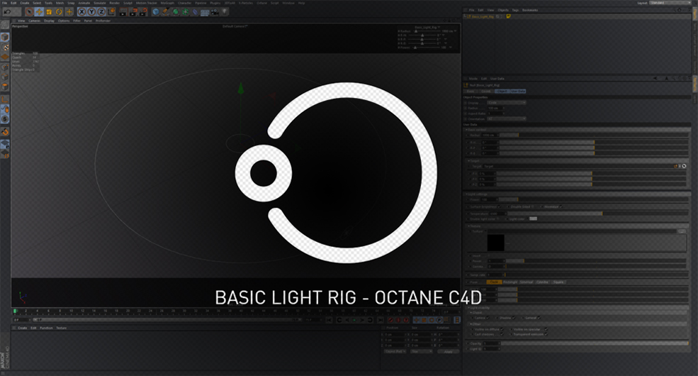Screen dimensions: 698x376
Task: Toggle Cast shadows checkbox
Action: 502,334
